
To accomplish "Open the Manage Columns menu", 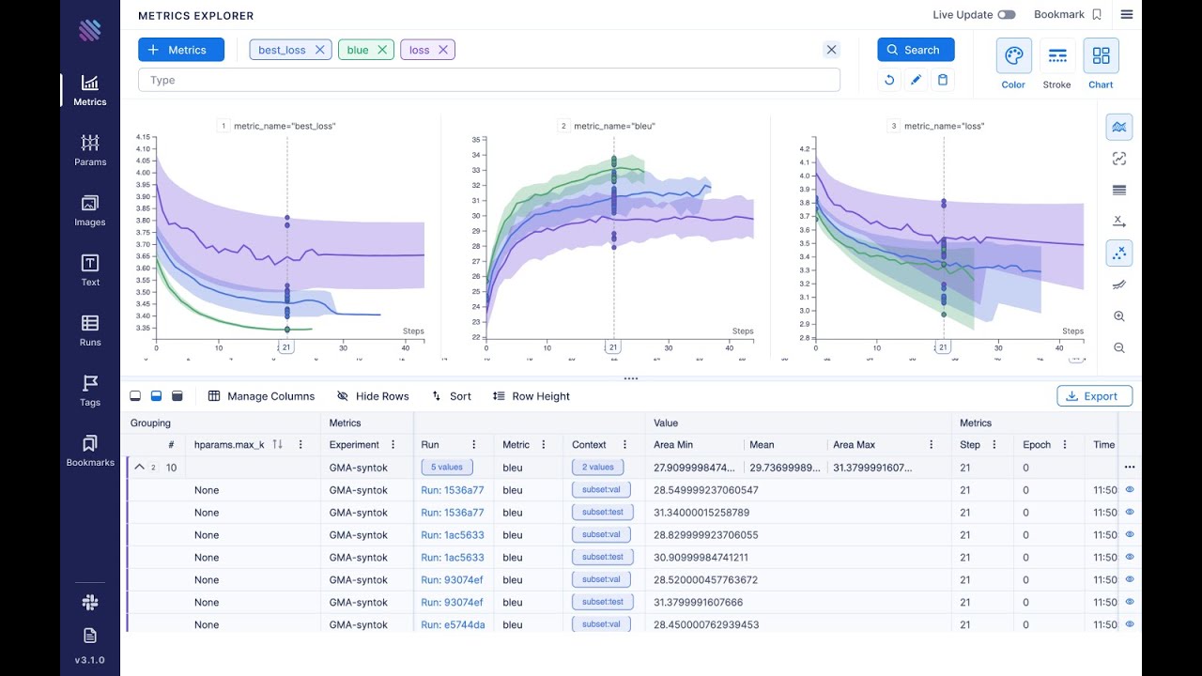I will point(261,396).
